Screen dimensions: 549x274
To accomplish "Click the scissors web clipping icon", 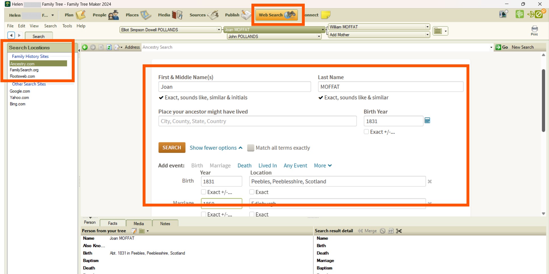I will pos(399,231).
